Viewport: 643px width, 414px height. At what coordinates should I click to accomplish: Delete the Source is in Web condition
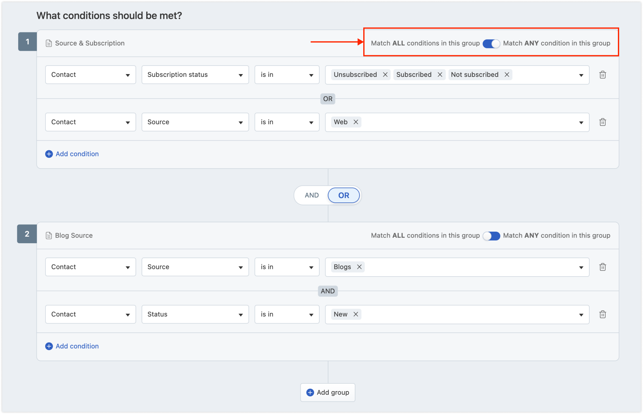[602, 122]
